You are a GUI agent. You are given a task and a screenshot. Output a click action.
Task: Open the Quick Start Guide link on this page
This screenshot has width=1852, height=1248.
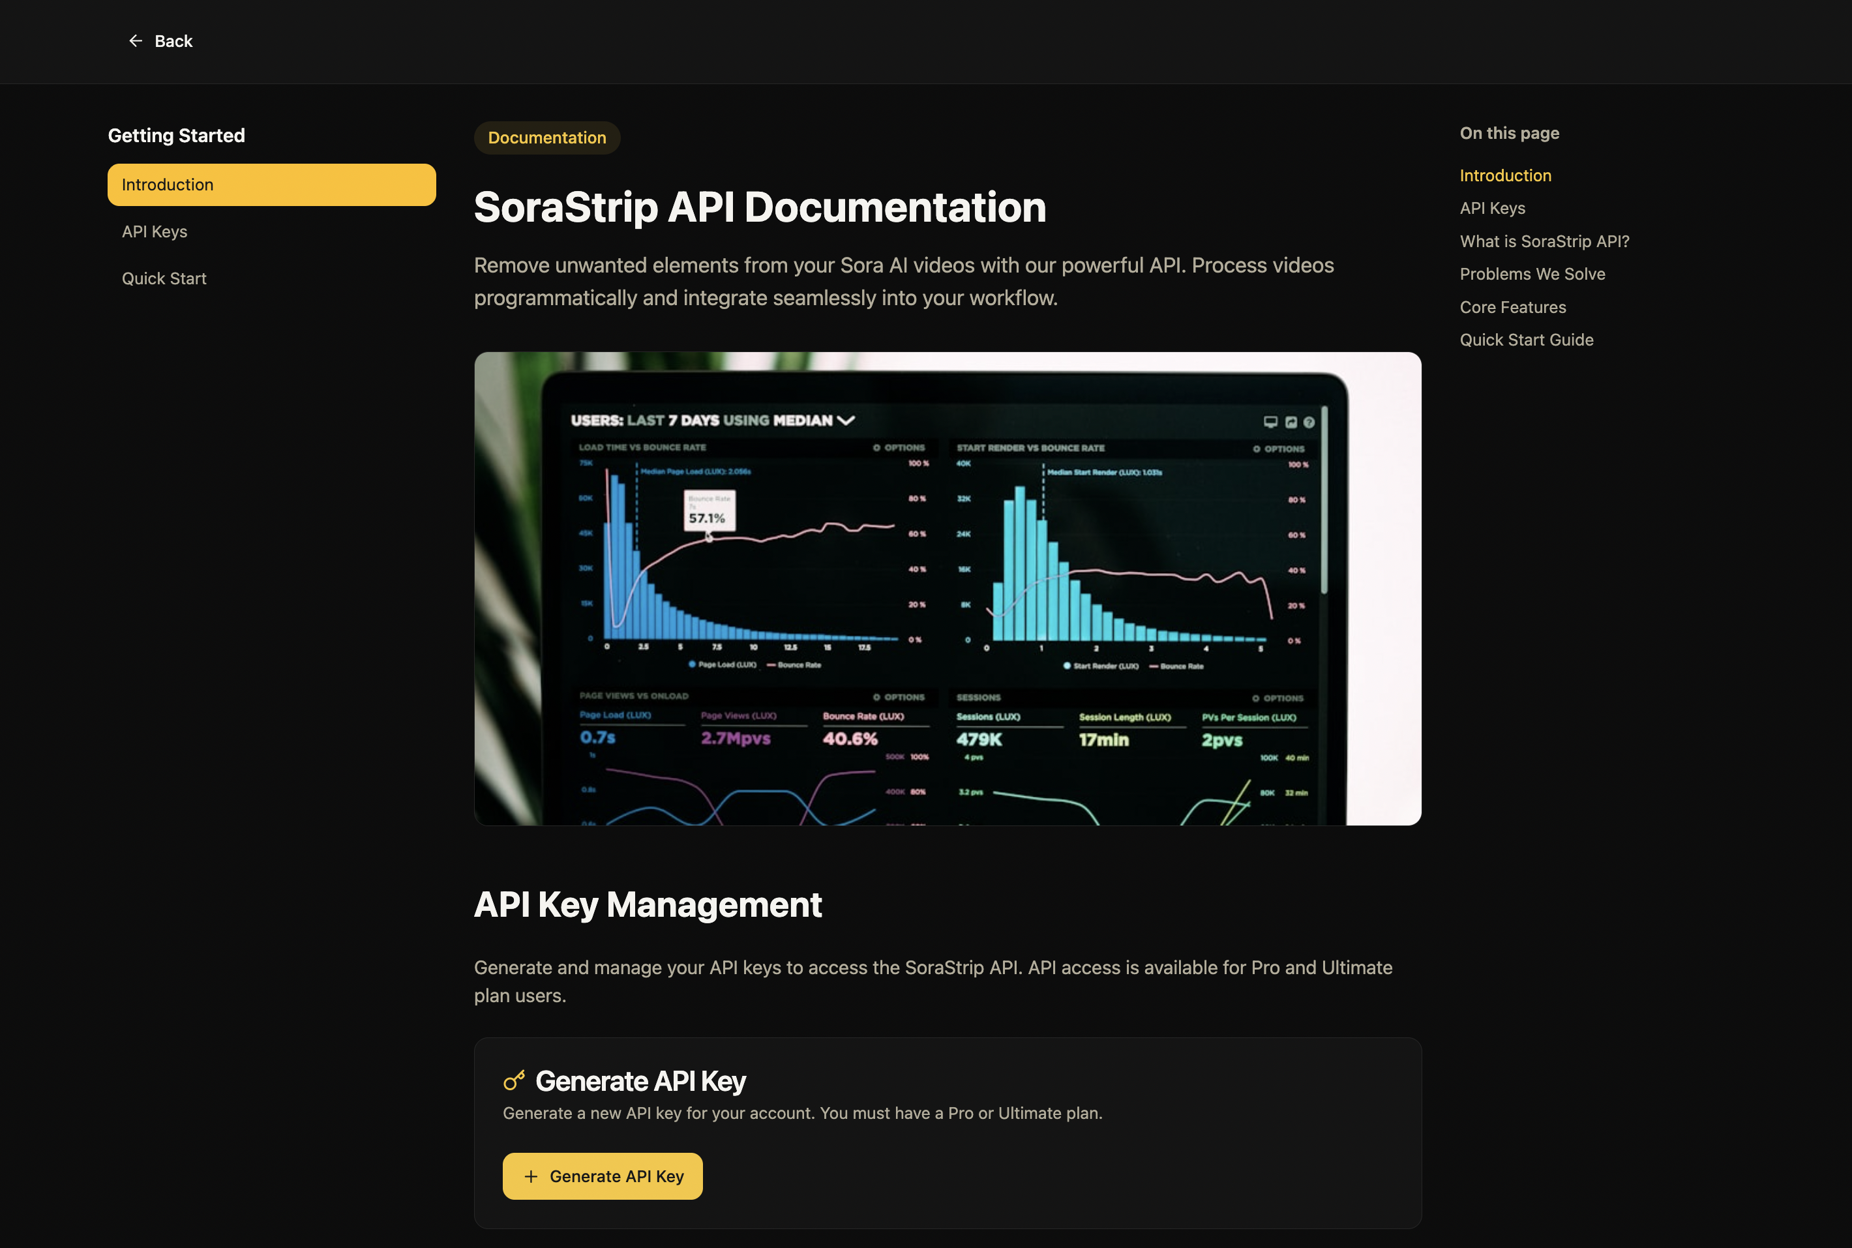point(1527,339)
